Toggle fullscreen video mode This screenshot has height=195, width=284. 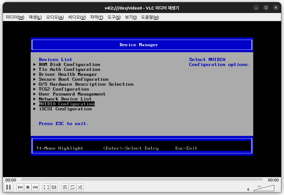46,187
